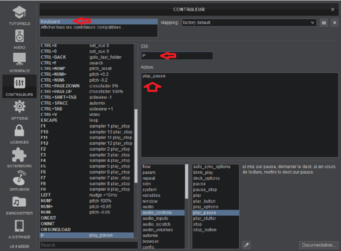Open the A Distance tablet icon

[x=19, y=226]
